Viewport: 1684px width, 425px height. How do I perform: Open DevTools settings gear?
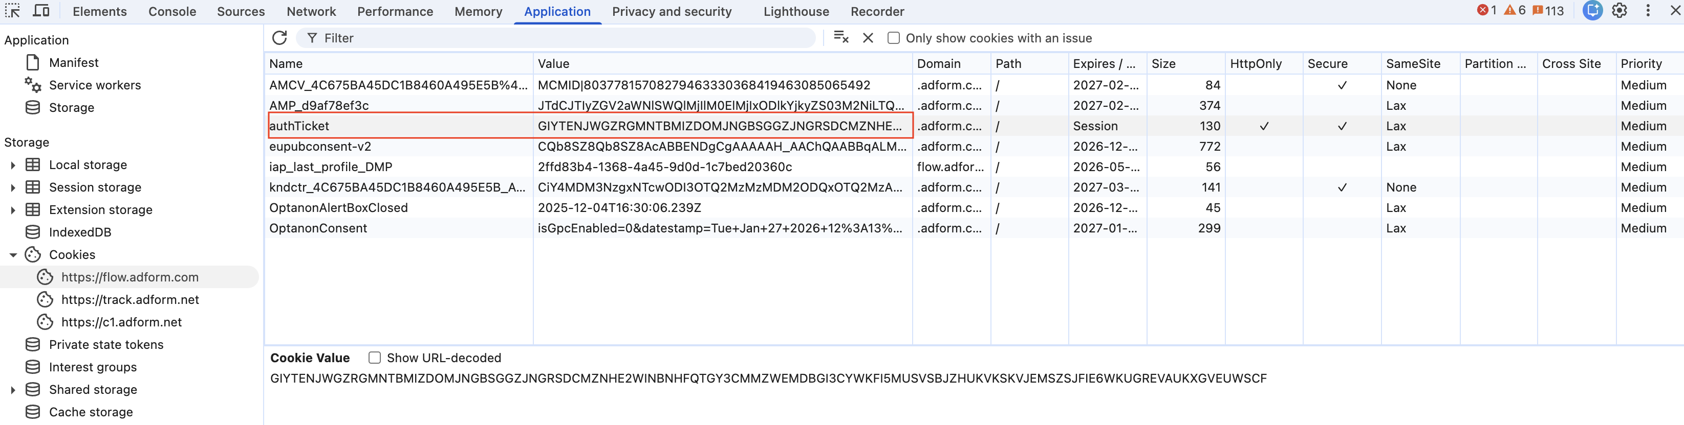1620,10
